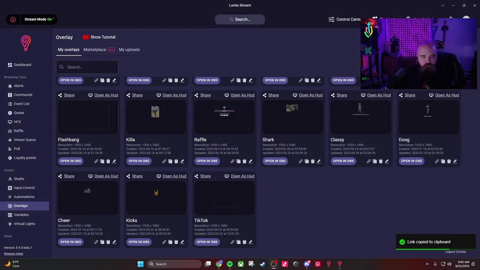Copy link icon for Raffle overlay
Image resolution: width=480 pixels, height=270 pixels.
click(x=232, y=161)
